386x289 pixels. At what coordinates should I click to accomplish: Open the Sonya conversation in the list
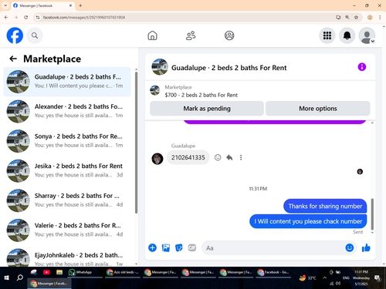click(67, 141)
